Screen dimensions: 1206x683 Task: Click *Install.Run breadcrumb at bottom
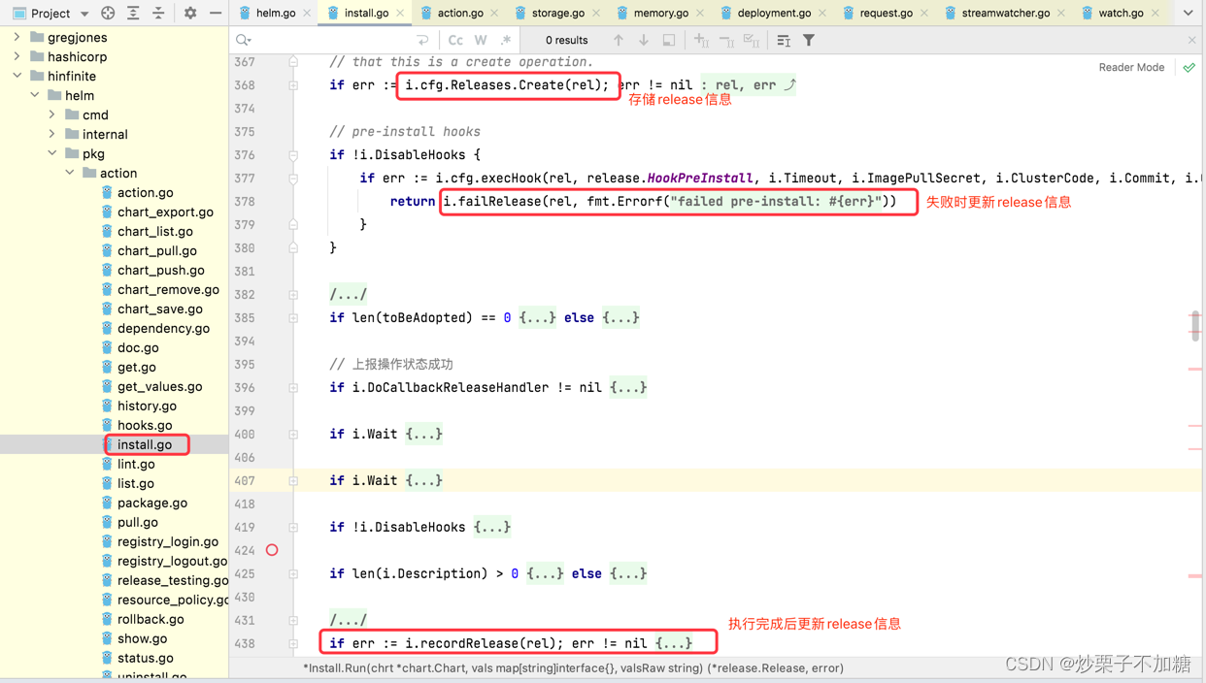[573, 668]
